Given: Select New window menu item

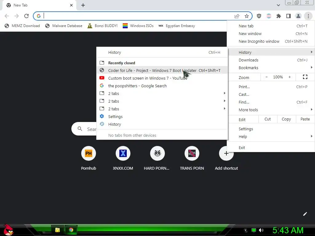Looking at the screenshot, I should click(x=271, y=33).
